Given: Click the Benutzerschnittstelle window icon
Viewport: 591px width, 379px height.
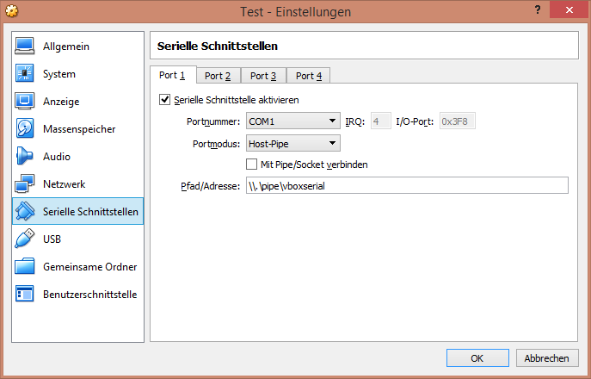Looking at the screenshot, I should (x=24, y=295).
